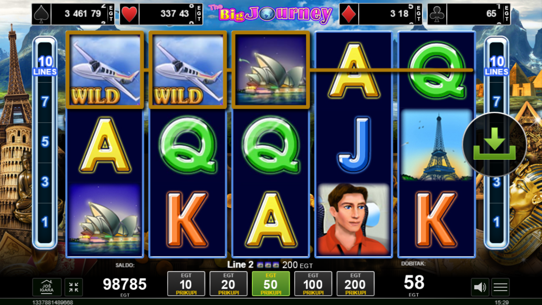Open the hamburger menu

[500, 287]
